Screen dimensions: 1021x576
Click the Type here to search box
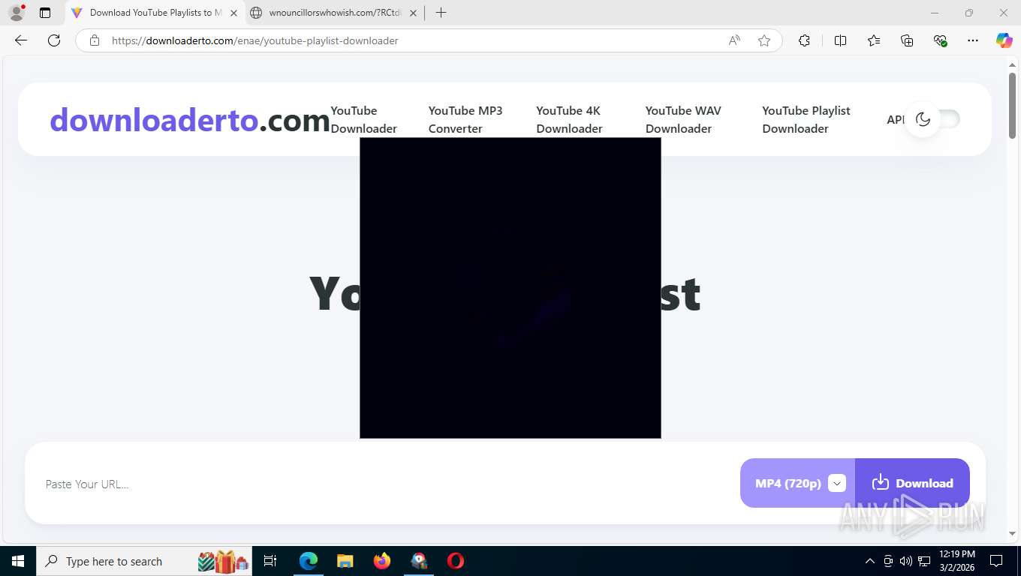(x=143, y=561)
